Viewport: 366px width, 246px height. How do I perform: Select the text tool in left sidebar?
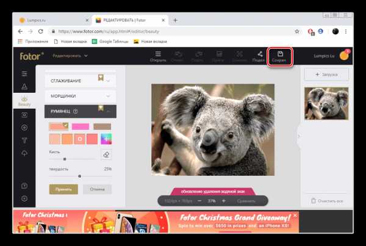[x=24, y=140]
